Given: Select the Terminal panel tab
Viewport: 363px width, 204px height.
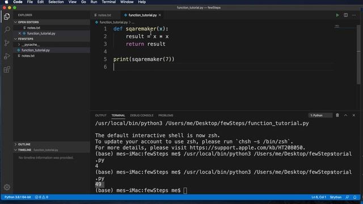Looking at the screenshot, I should click(x=118, y=115).
